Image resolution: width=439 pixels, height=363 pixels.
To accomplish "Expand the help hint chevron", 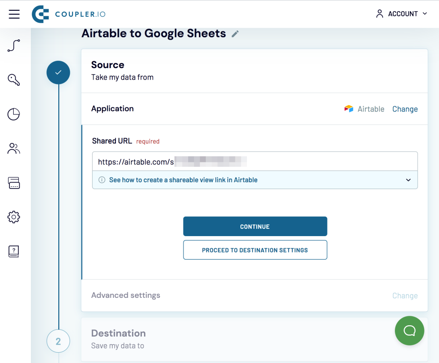I will click(x=408, y=180).
